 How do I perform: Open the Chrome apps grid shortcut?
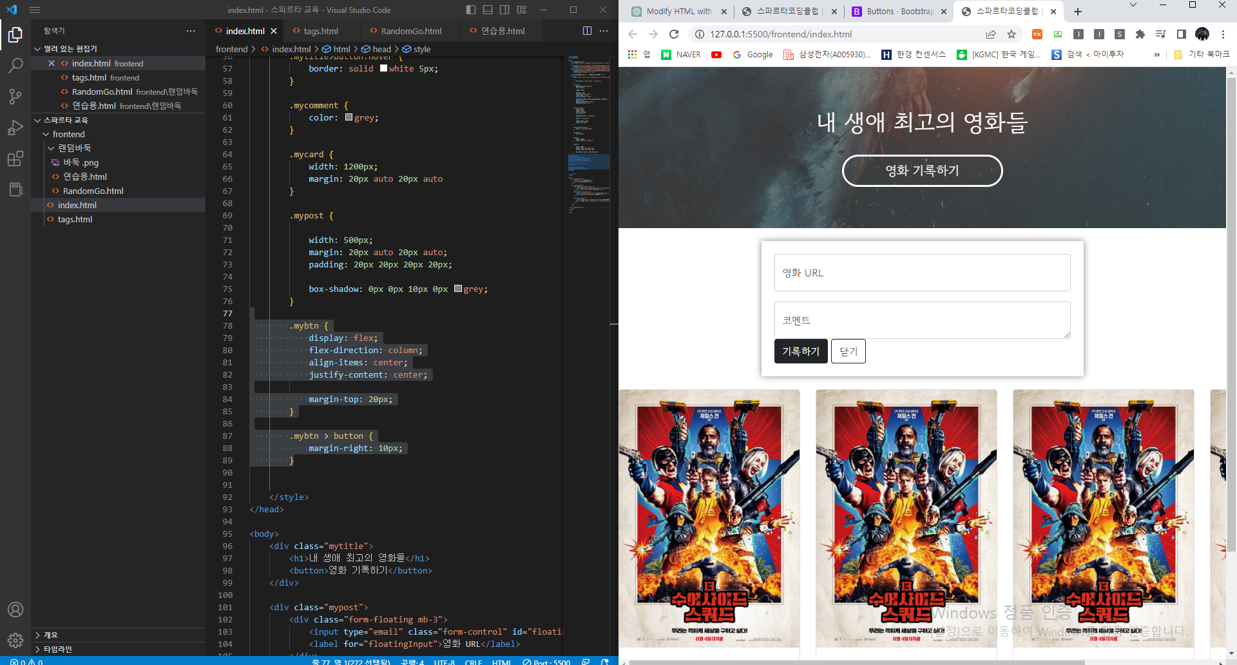[632, 55]
